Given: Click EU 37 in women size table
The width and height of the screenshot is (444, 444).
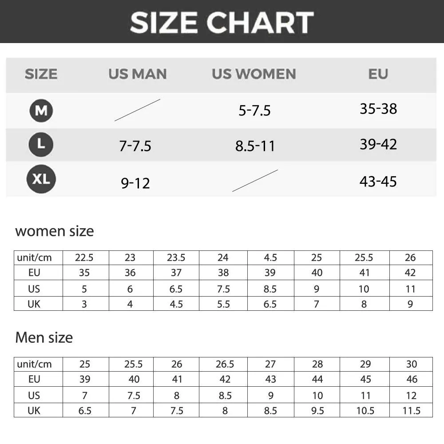Looking at the screenshot, I should point(176,273).
